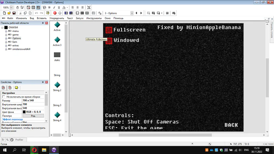
Task: Click the Underline formatting icon
Action: [x=59, y=8]
